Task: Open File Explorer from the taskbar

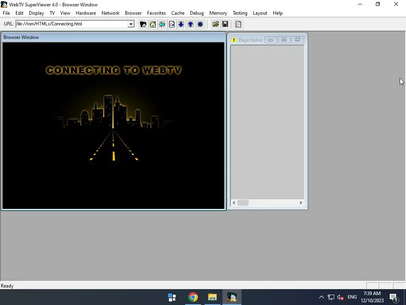Action: (213, 297)
